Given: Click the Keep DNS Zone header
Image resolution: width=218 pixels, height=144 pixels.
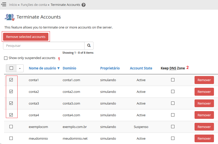Looking at the screenshot, I should pyautogui.click(x=173, y=68).
